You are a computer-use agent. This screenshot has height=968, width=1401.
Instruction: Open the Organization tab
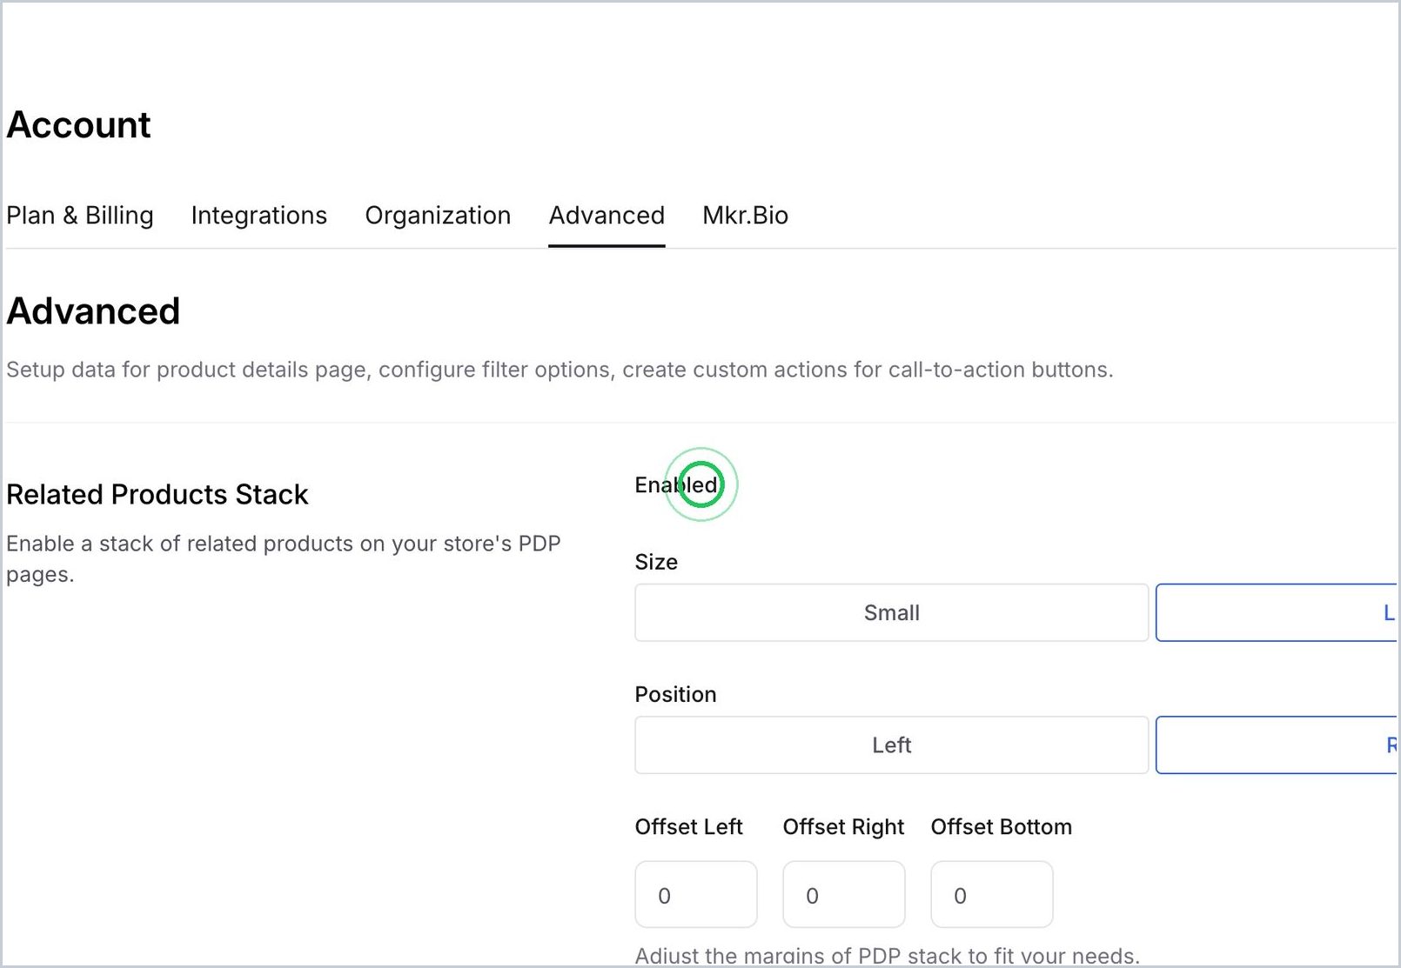pyautogui.click(x=438, y=216)
